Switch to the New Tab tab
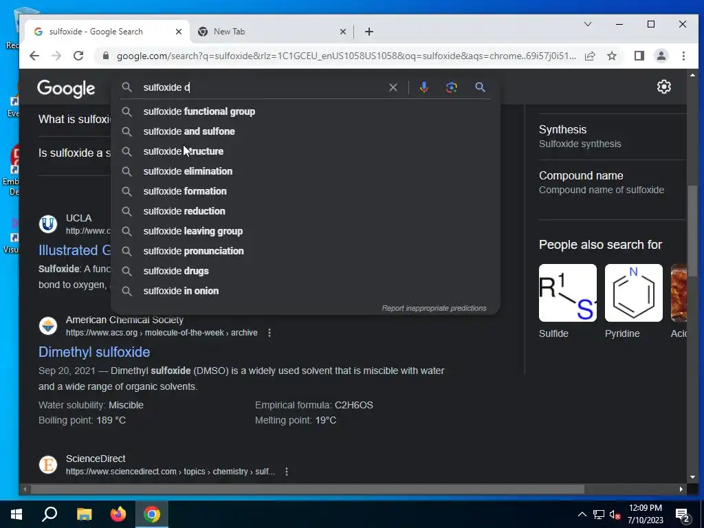Screen dimensions: 704x528 (271, 32)
